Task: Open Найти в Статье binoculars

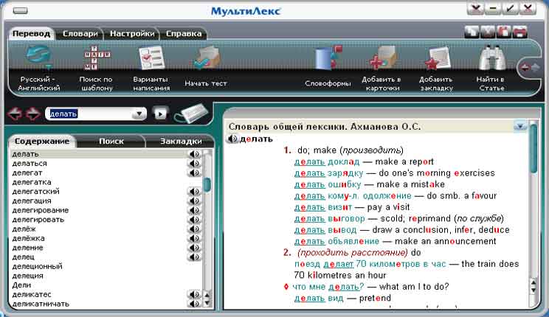Action: tap(492, 58)
